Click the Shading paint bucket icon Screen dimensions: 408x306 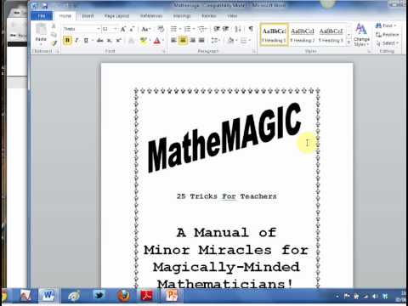tap(230, 41)
